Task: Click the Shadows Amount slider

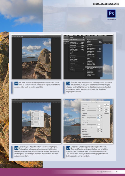Action: click(x=91, y=106)
